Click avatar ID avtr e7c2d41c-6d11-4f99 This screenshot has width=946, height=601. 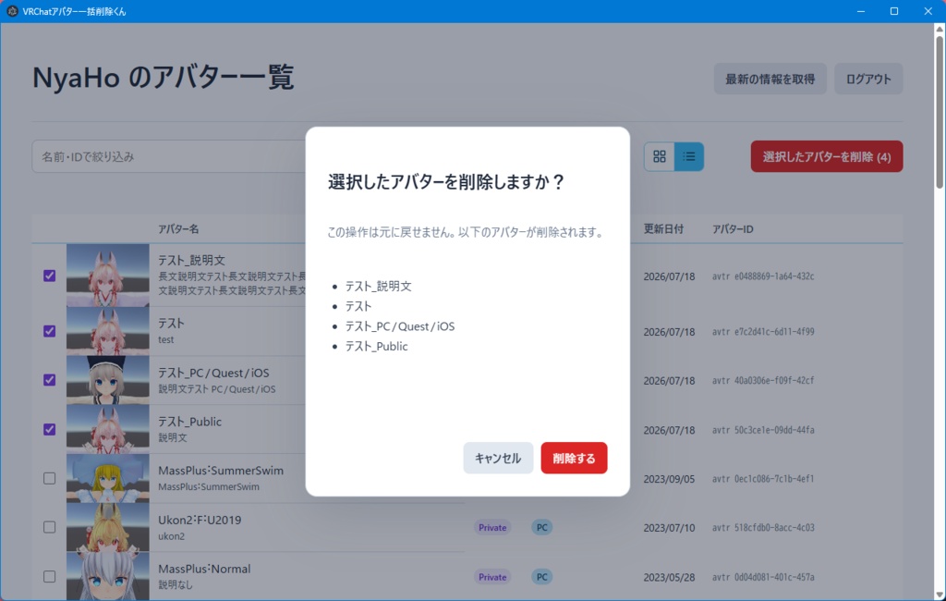click(763, 332)
